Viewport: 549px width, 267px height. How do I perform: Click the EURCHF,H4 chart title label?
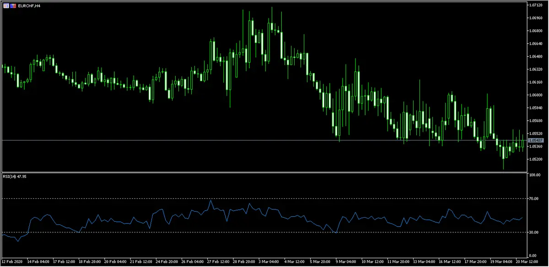point(29,6)
